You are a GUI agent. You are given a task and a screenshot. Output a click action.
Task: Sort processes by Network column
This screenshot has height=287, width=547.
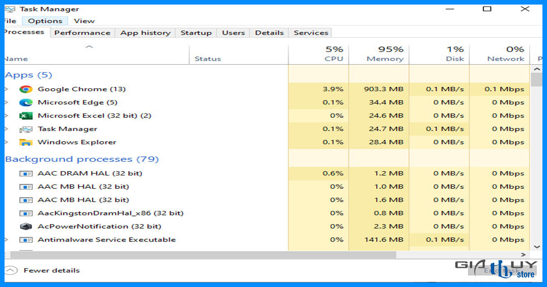point(500,55)
